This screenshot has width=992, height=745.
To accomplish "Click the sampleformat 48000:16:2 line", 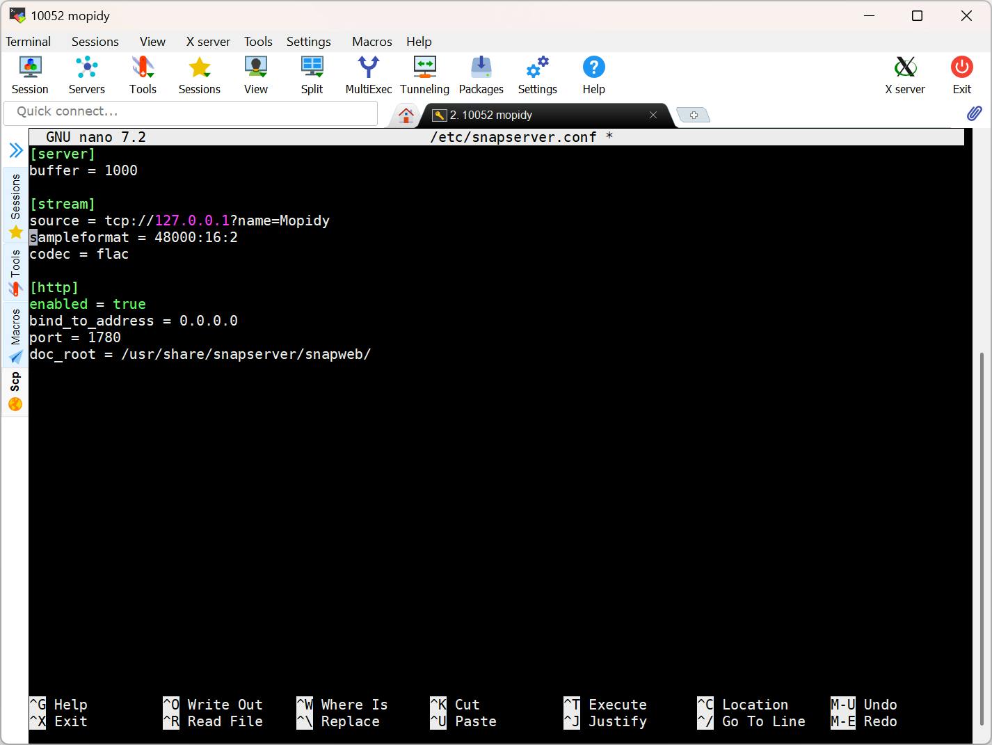I will point(134,237).
